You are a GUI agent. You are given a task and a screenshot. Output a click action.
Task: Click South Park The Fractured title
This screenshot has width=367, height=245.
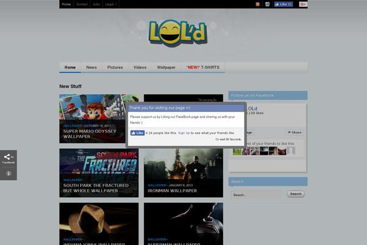[x=96, y=188]
